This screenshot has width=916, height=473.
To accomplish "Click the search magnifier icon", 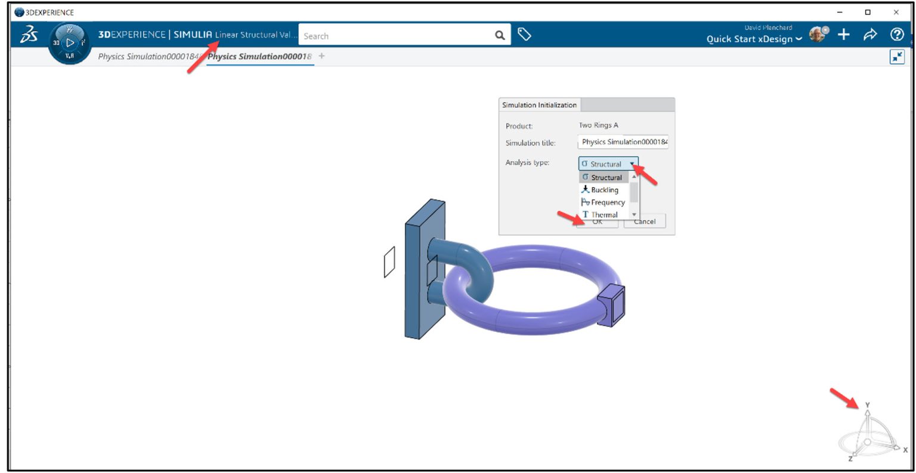I will [x=499, y=35].
